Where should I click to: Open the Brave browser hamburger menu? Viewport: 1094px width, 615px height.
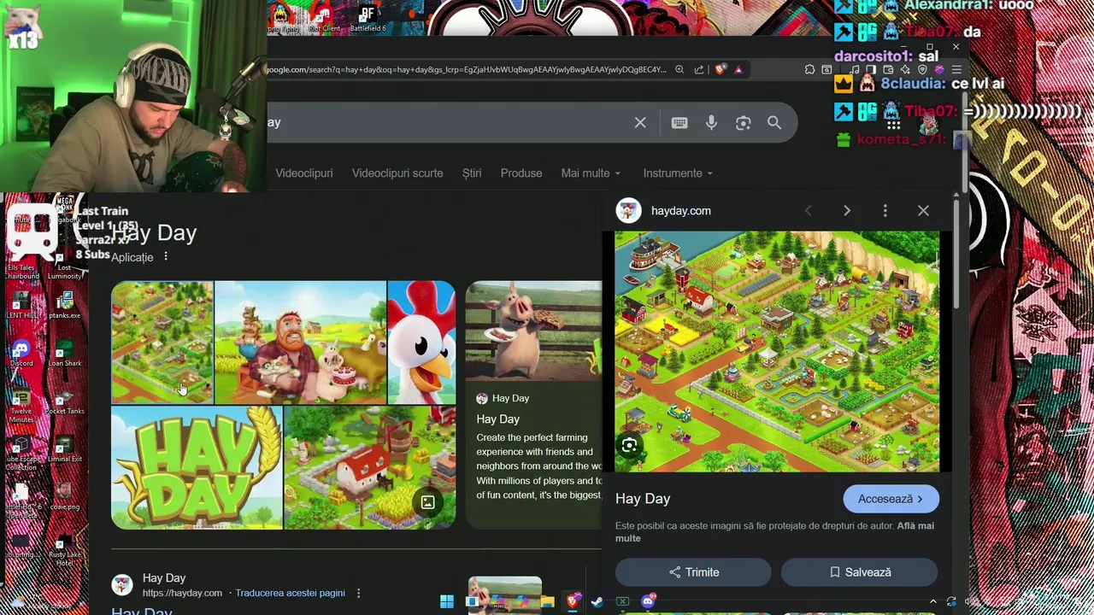click(956, 70)
